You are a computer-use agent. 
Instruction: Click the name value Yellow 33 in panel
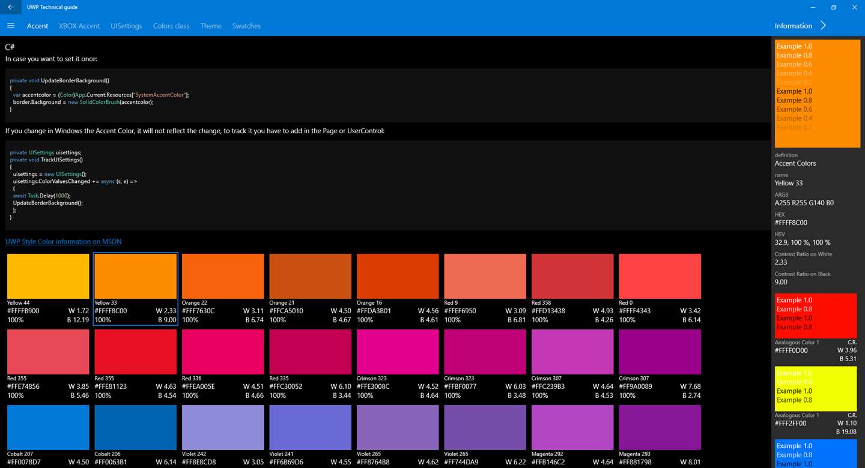(x=789, y=183)
